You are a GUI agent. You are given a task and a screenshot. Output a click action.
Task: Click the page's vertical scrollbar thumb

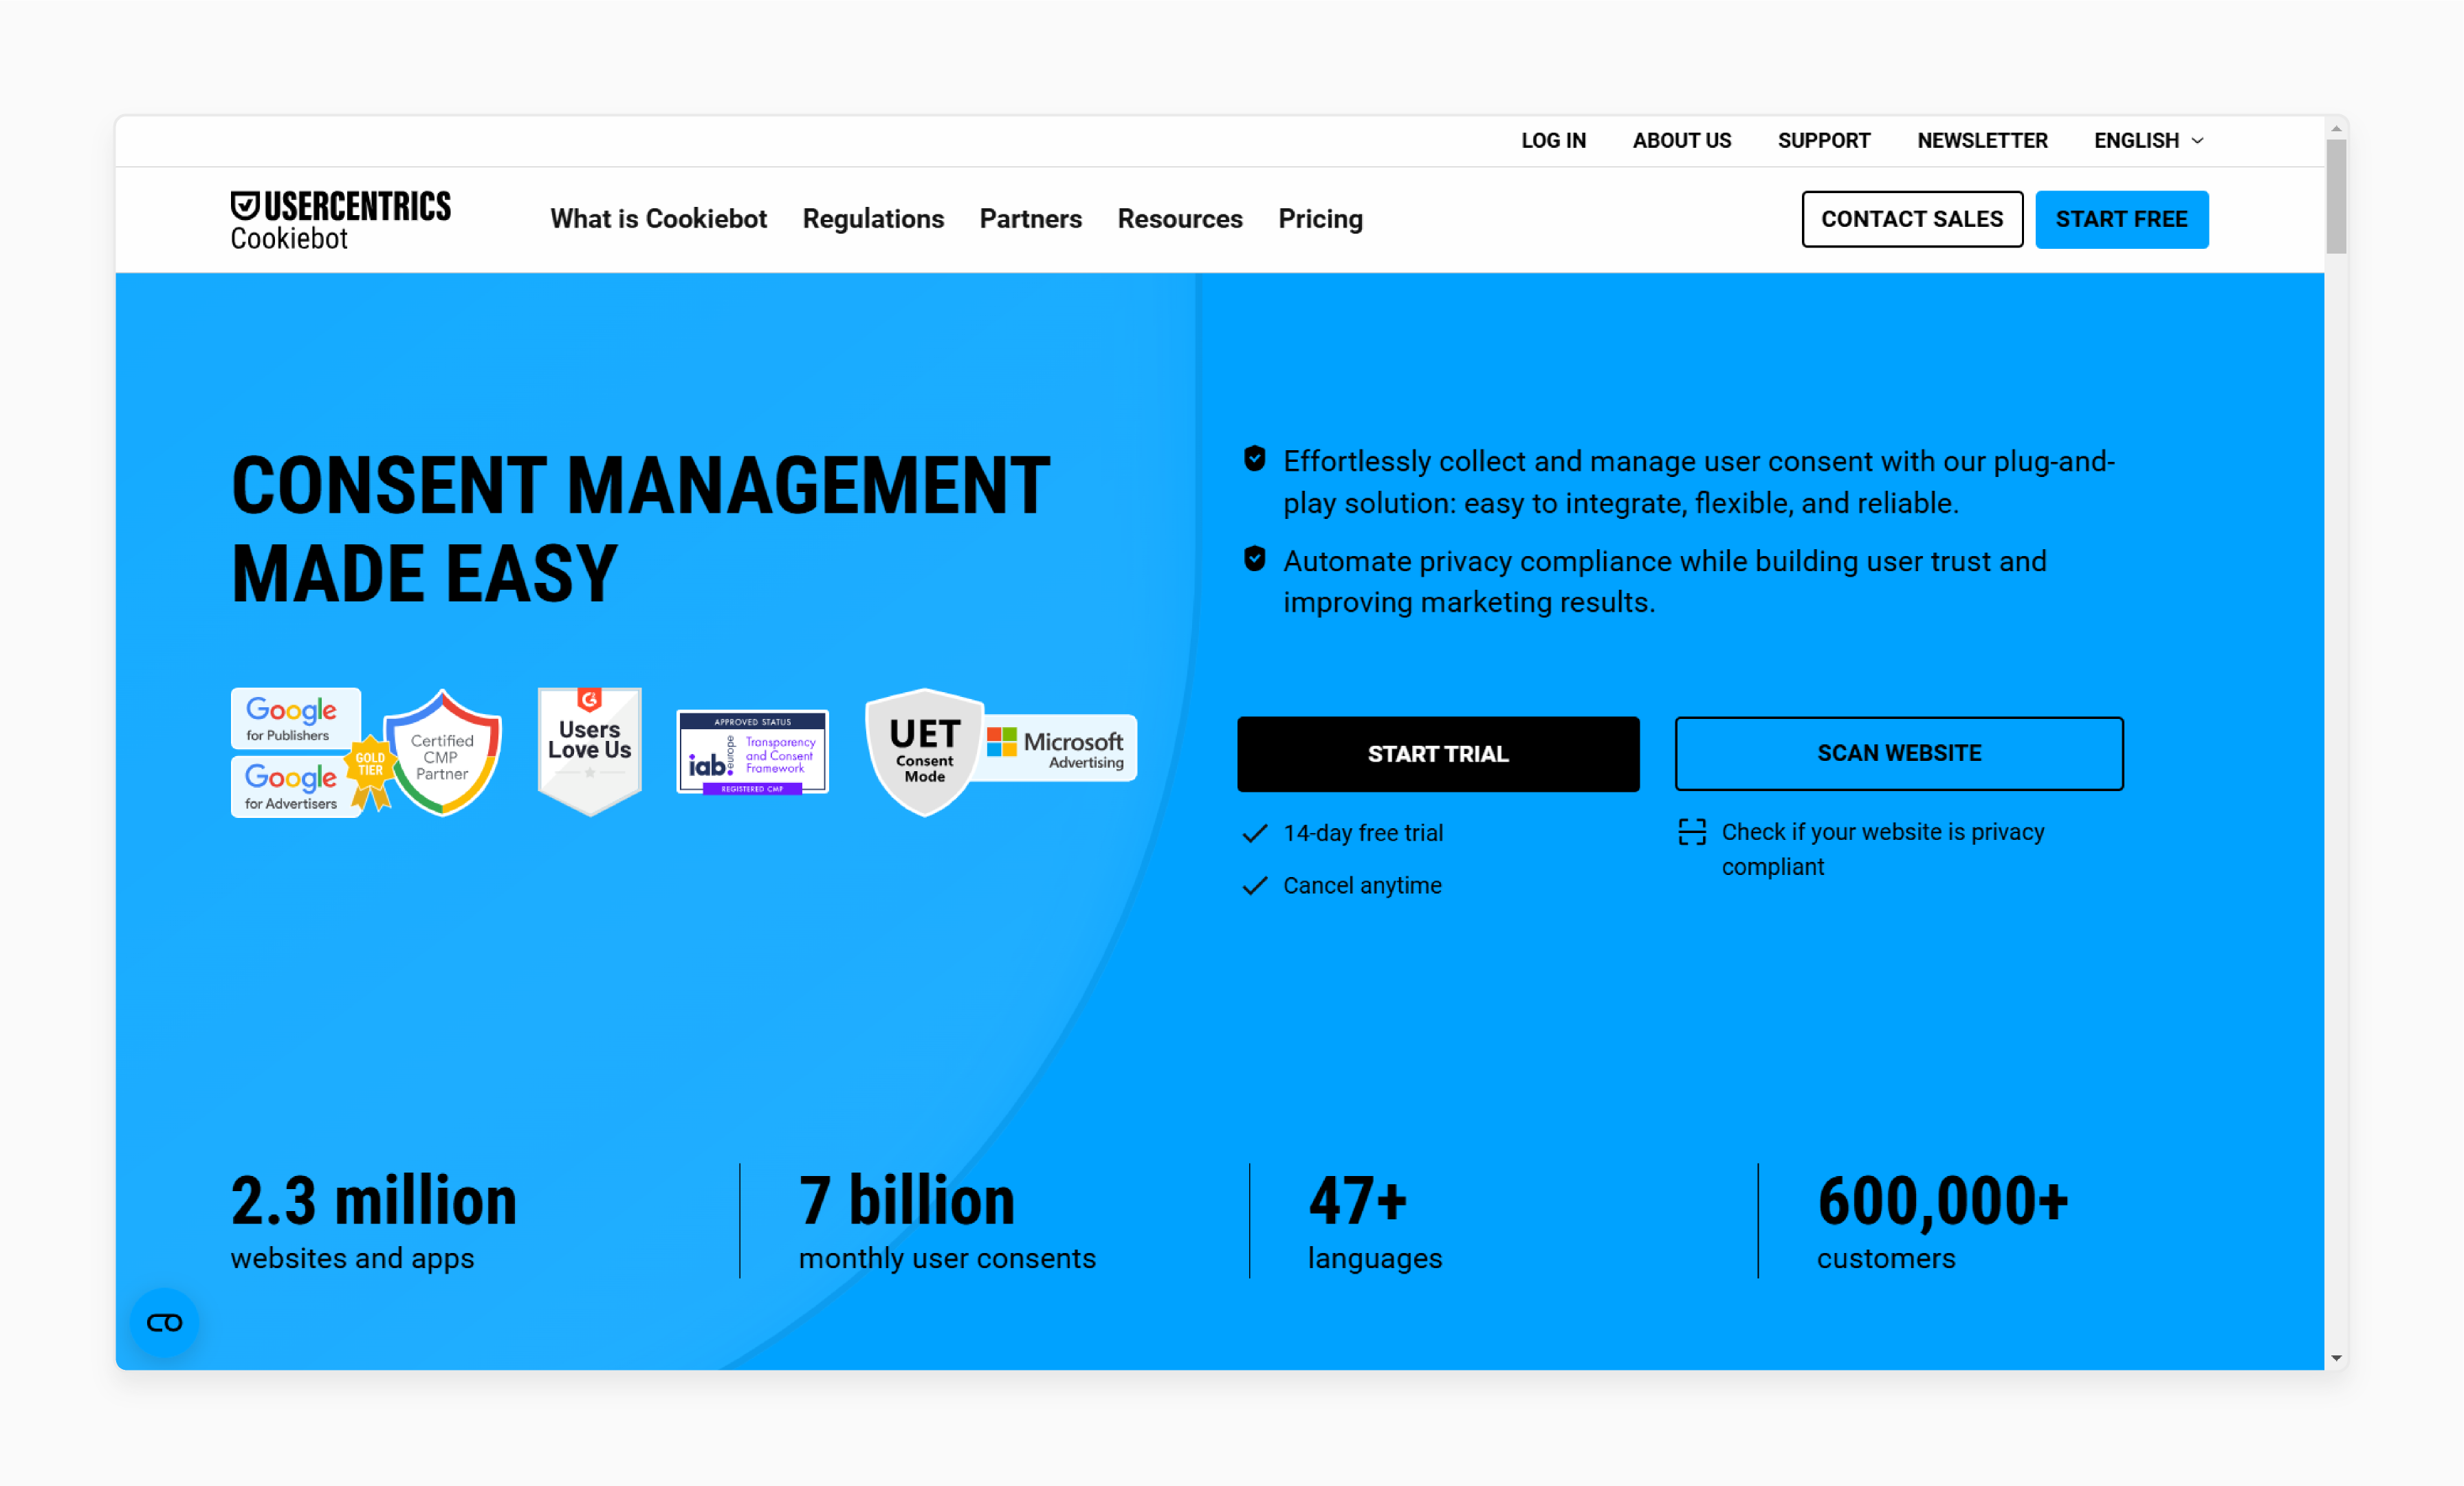coord(2336,196)
